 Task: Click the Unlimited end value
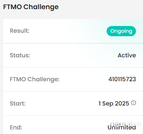point(122,127)
